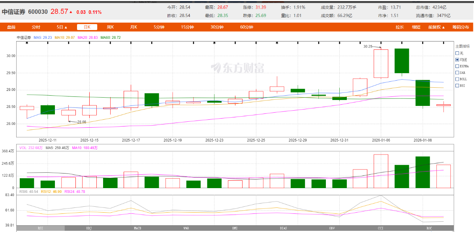Check the BOLL main chart indicator
The image size is (474, 232).
click(x=457, y=79)
